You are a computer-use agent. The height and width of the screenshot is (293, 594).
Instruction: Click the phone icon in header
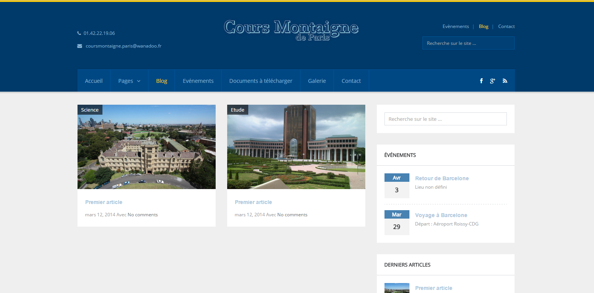(79, 33)
